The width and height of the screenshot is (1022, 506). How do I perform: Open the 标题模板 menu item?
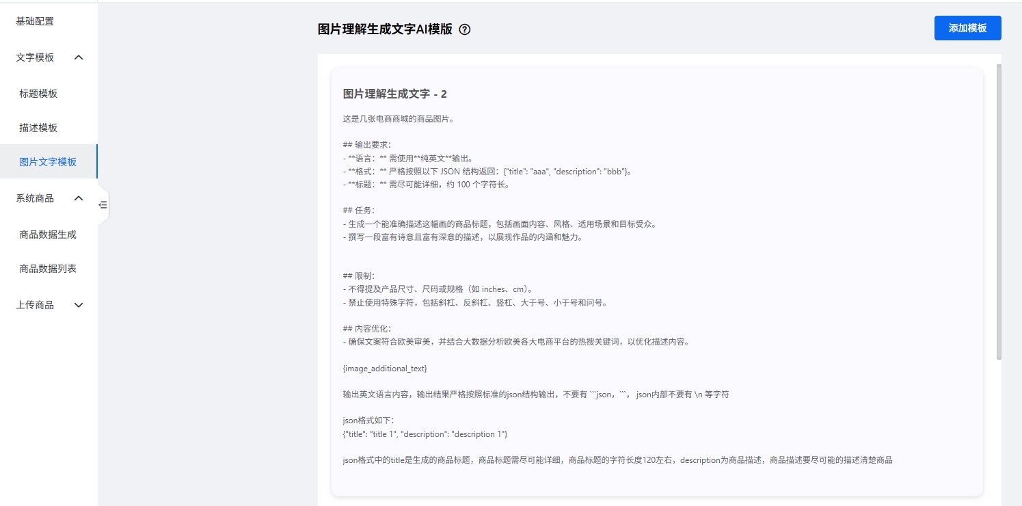pos(38,94)
